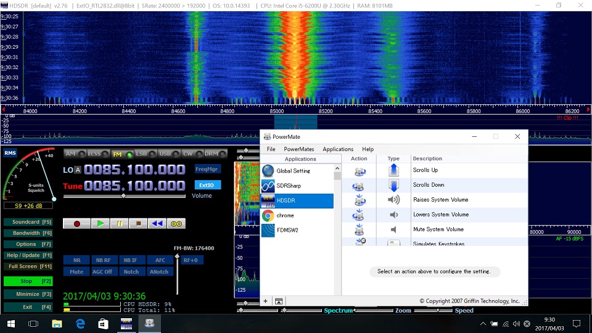Select the SDRSharp application in PowerMate
The height and width of the screenshot is (333, 592).
pyautogui.click(x=297, y=186)
